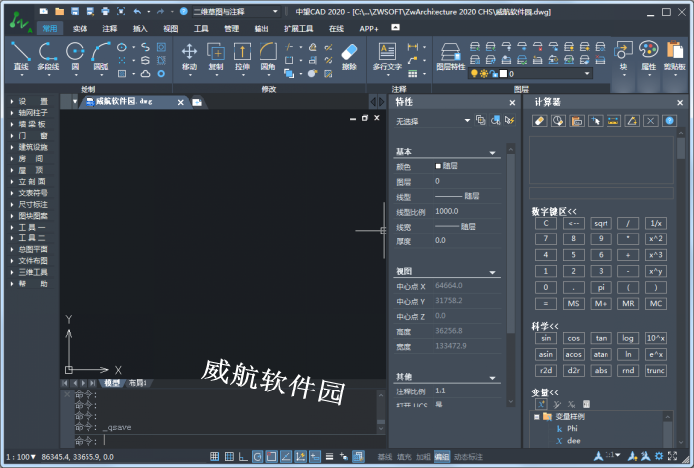This screenshot has height=468, width=694.
Task: Click the Save icon in quick access toolbar
Action: coord(75,12)
